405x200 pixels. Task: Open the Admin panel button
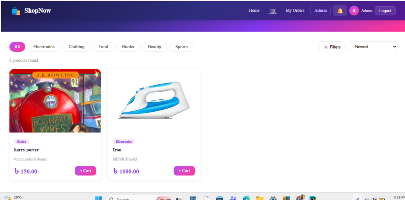click(320, 11)
